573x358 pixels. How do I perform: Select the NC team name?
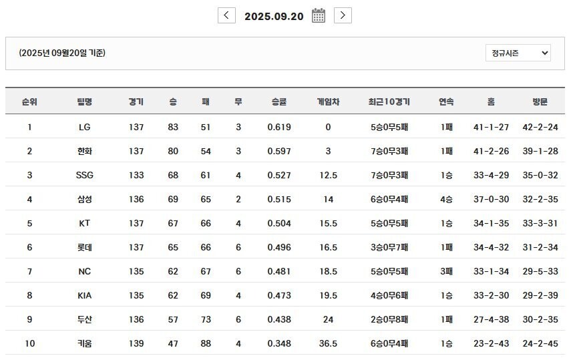pos(84,271)
